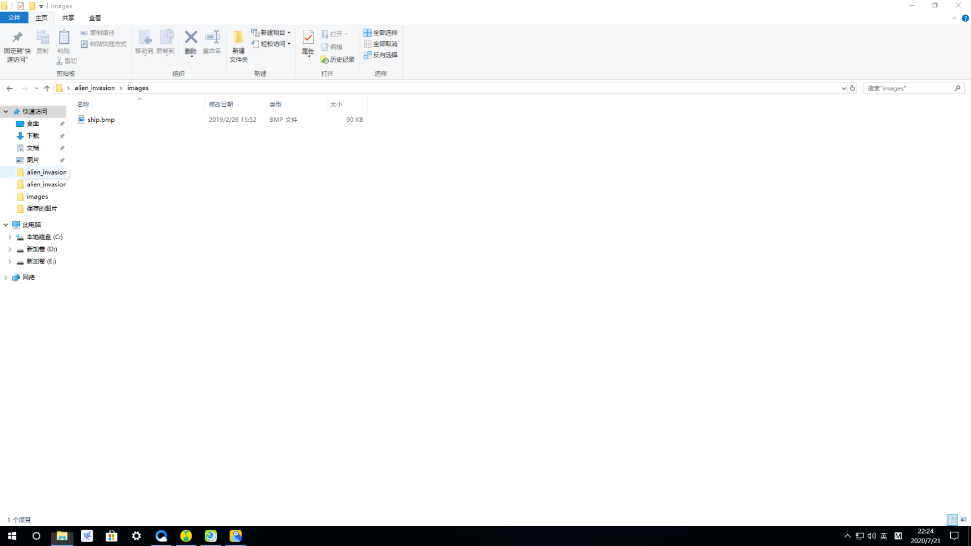Image resolution: width=971 pixels, height=546 pixels.
Task: Open the images folder in the sidebar
Action: pos(37,197)
